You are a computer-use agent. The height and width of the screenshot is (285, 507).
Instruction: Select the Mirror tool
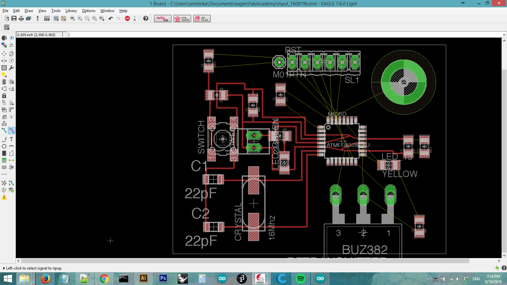click(x=4, y=61)
